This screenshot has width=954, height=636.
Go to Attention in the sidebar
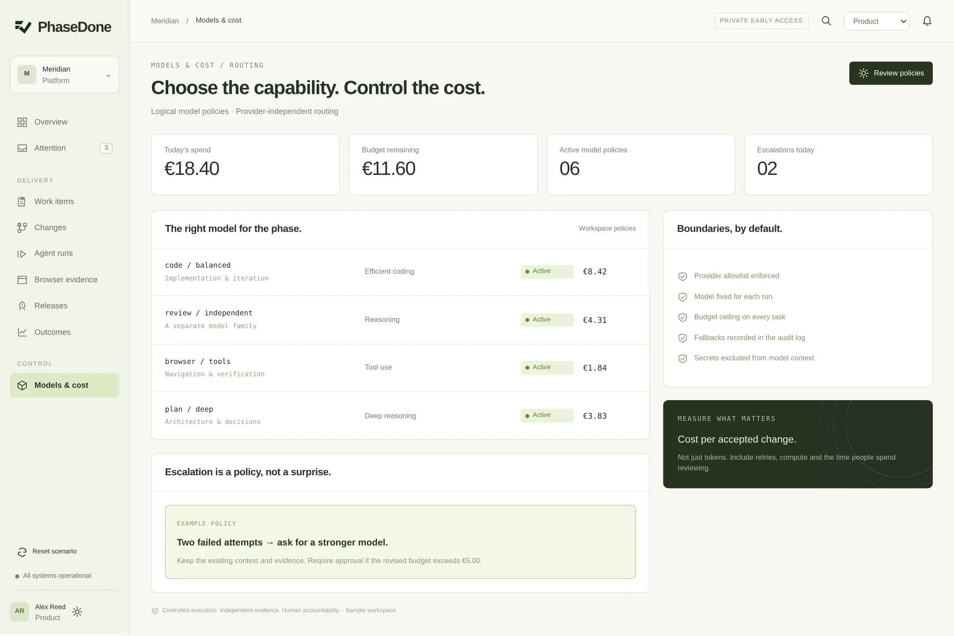pos(64,148)
